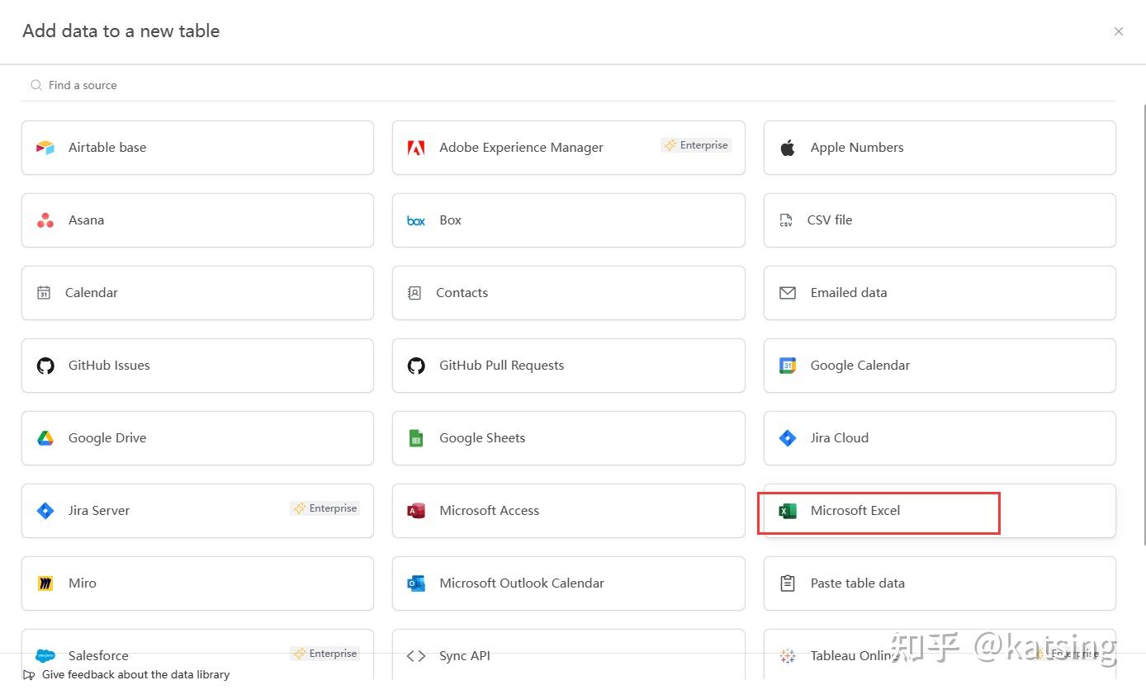The image size is (1146, 699).
Task: Click the Box source icon
Action: tap(415, 220)
